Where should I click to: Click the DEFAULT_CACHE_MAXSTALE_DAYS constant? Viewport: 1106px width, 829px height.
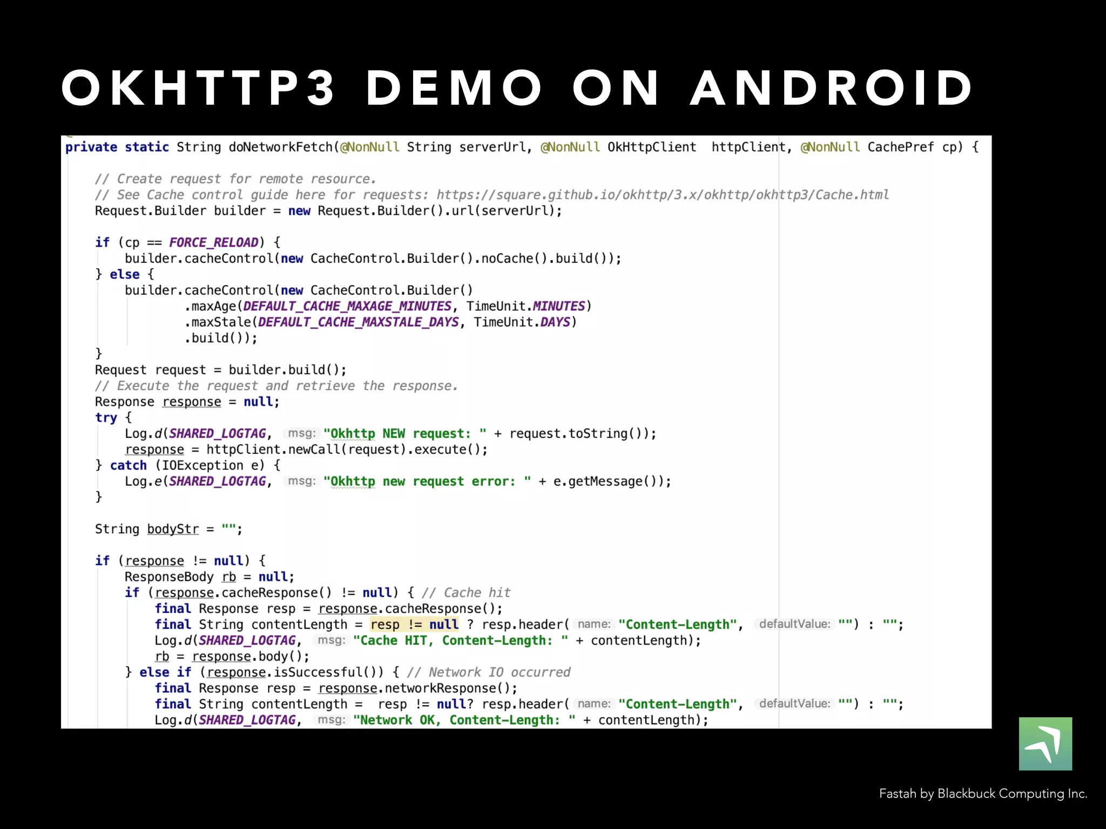pos(359,322)
